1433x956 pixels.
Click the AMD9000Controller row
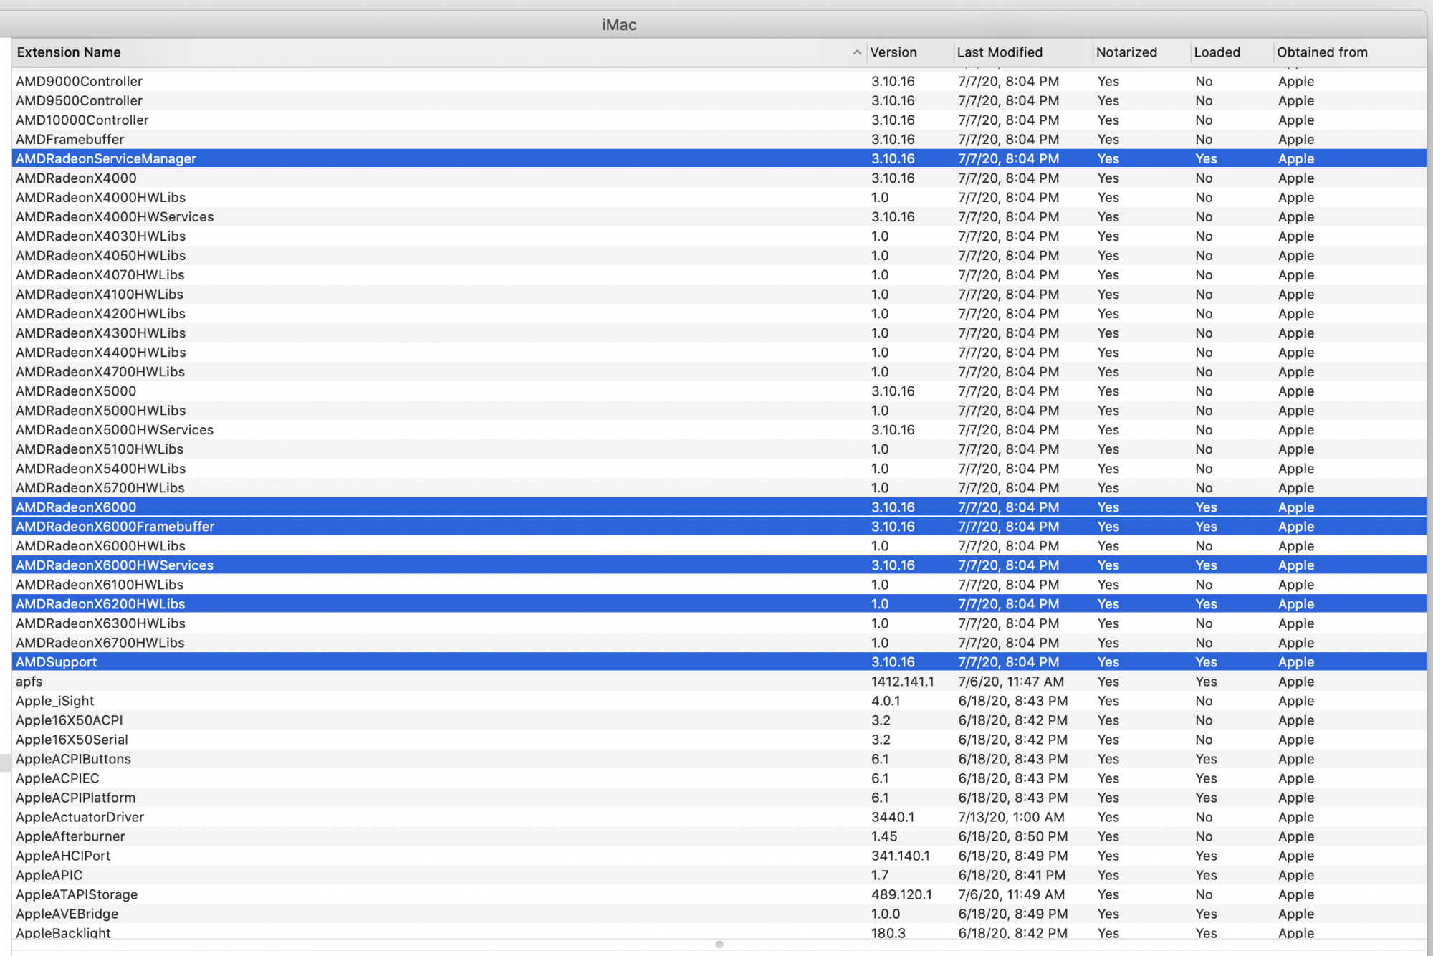coord(80,81)
